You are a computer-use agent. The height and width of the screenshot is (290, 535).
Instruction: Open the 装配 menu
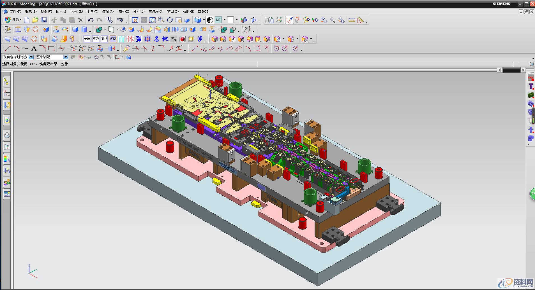(x=108, y=11)
